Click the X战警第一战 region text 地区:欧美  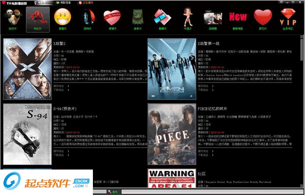point(204,59)
